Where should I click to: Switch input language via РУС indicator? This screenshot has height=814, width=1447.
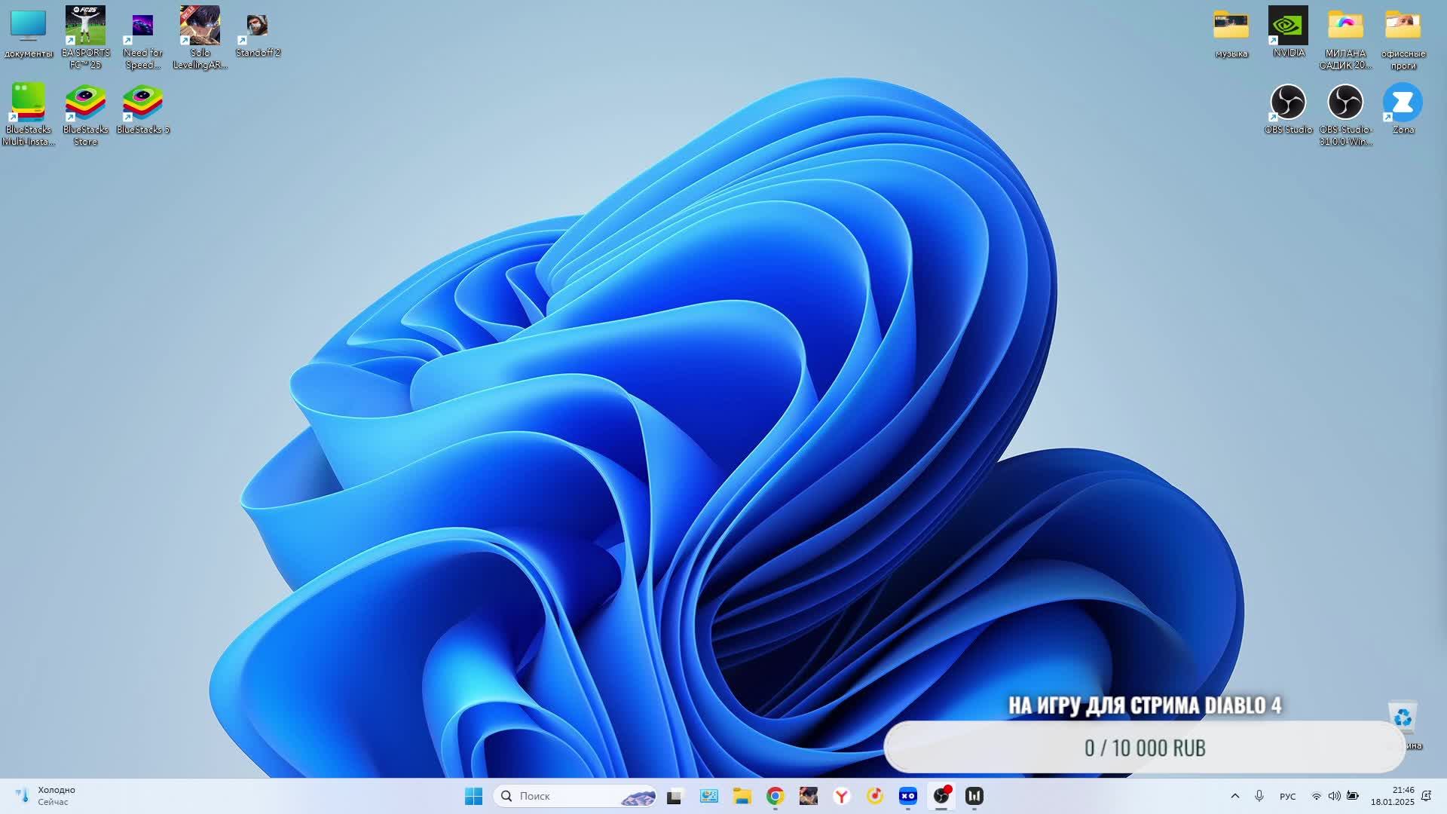[1288, 796]
